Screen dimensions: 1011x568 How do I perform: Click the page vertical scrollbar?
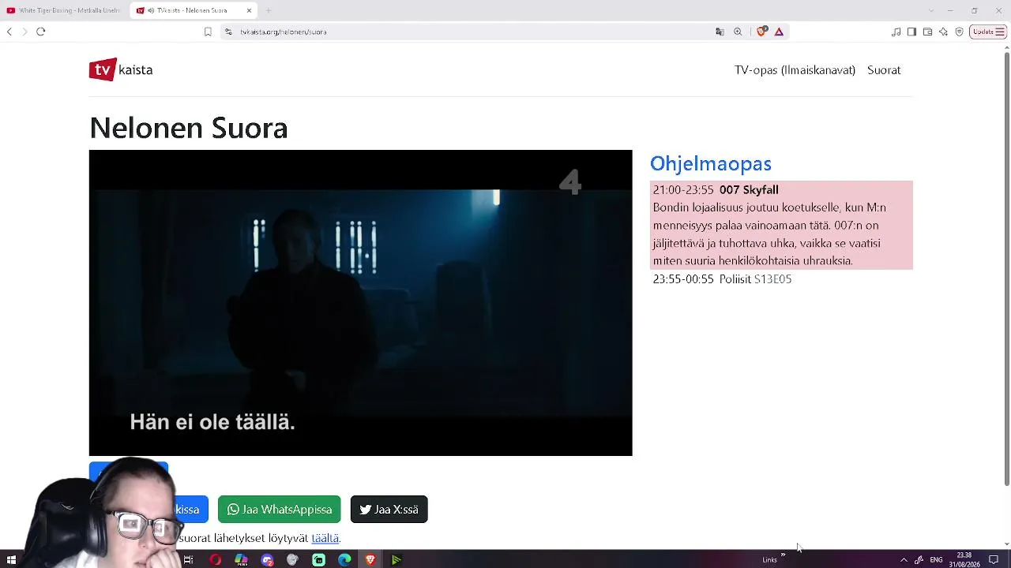(x=1006, y=268)
